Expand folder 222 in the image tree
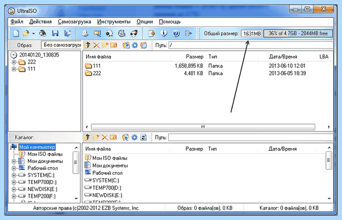This screenshot has height=220, width=342. 14,62
